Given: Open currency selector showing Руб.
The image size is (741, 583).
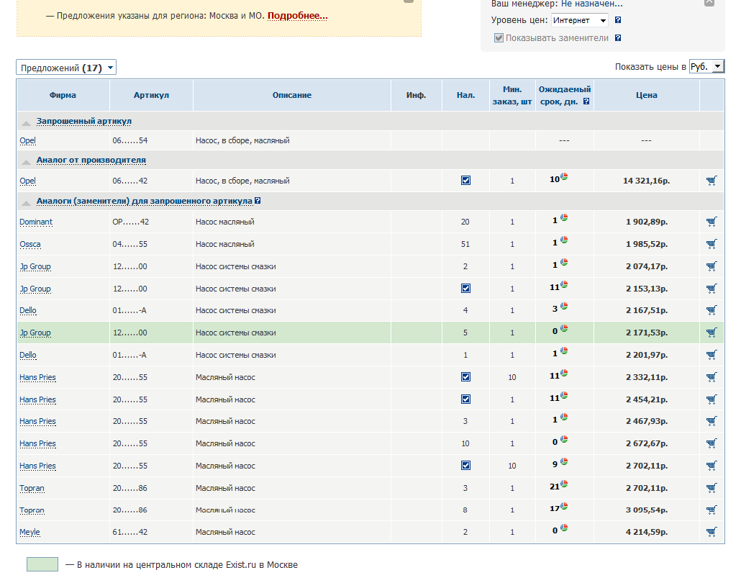Looking at the screenshot, I should click(x=706, y=67).
